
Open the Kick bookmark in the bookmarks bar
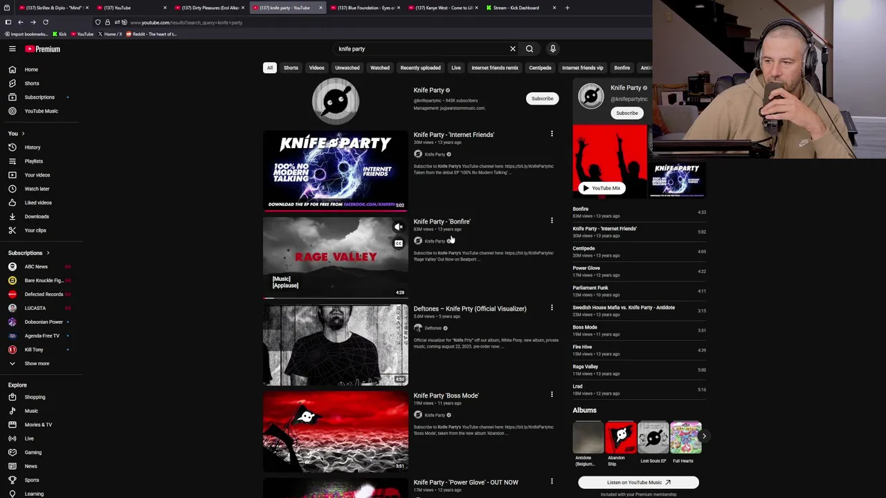(x=59, y=34)
